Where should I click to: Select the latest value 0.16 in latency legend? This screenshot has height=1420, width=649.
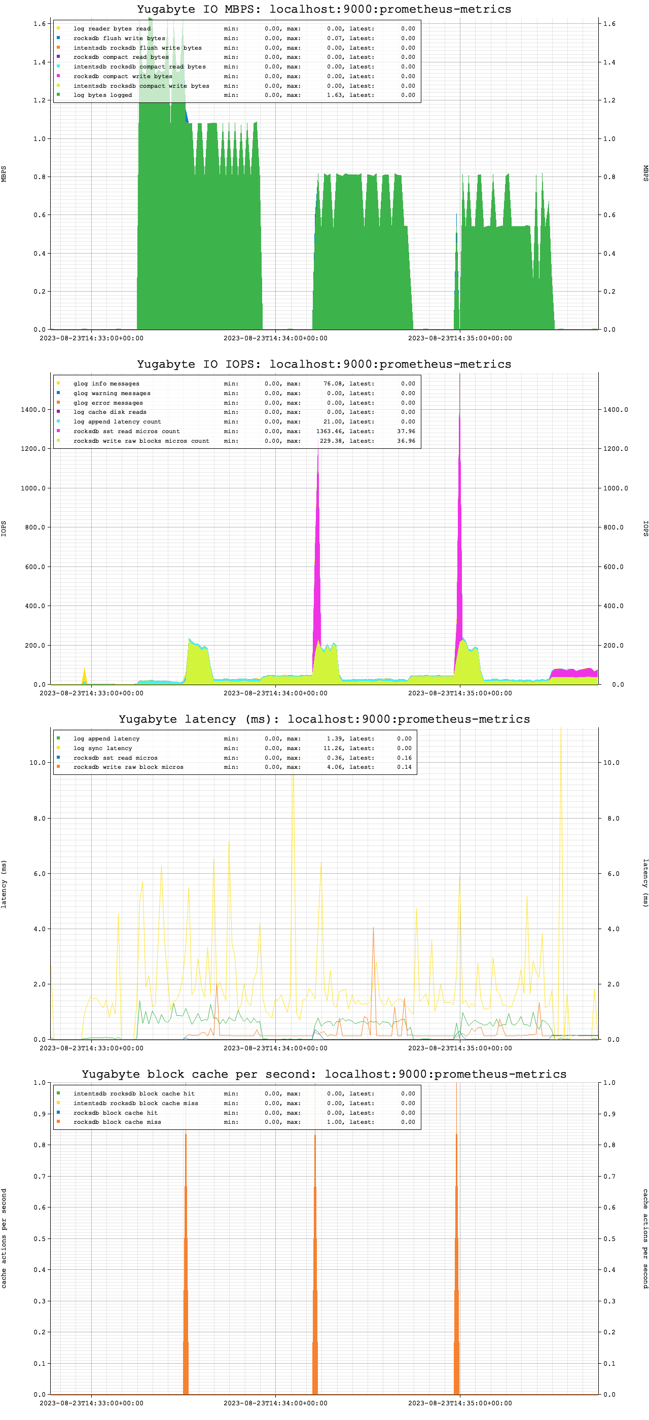(x=405, y=757)
